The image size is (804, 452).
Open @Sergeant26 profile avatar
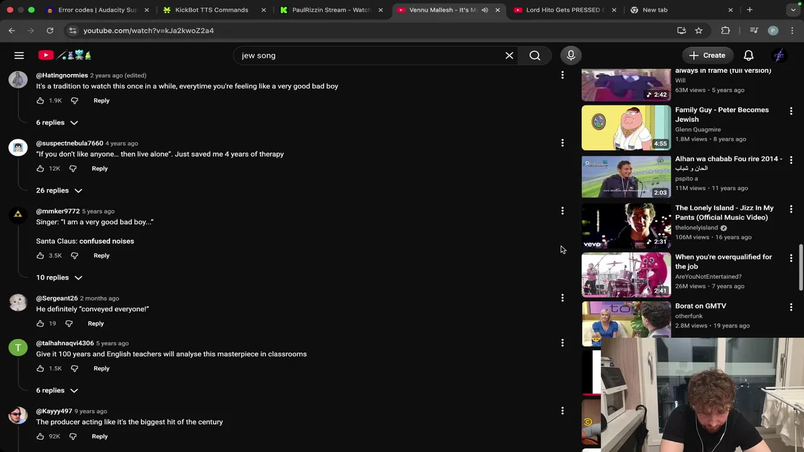tap(18, 303)
